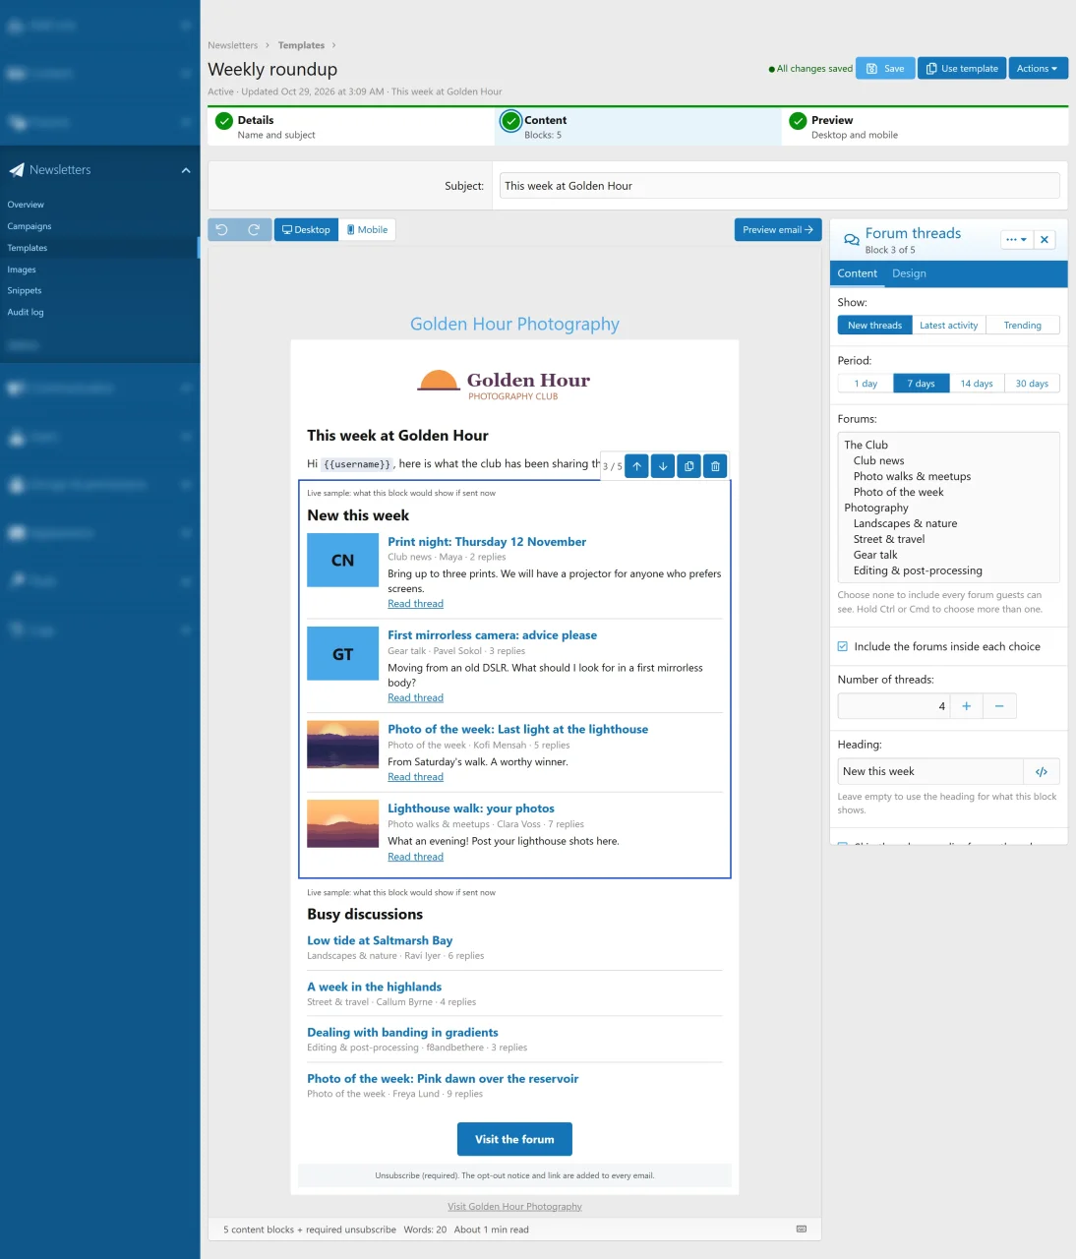Click the Details step checkmark icon
The width and height of the screenshot is (1076, 1259).
coord(224,121)
